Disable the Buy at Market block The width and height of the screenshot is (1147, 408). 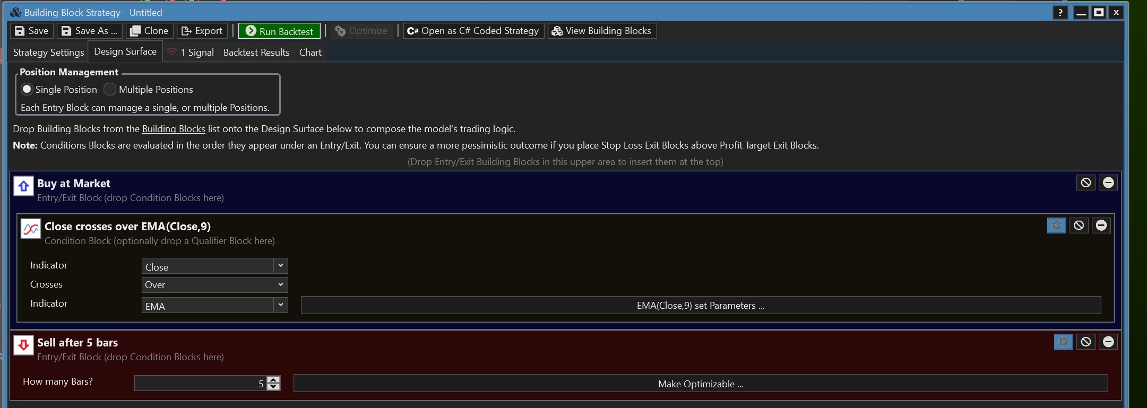pos(1085,183)
